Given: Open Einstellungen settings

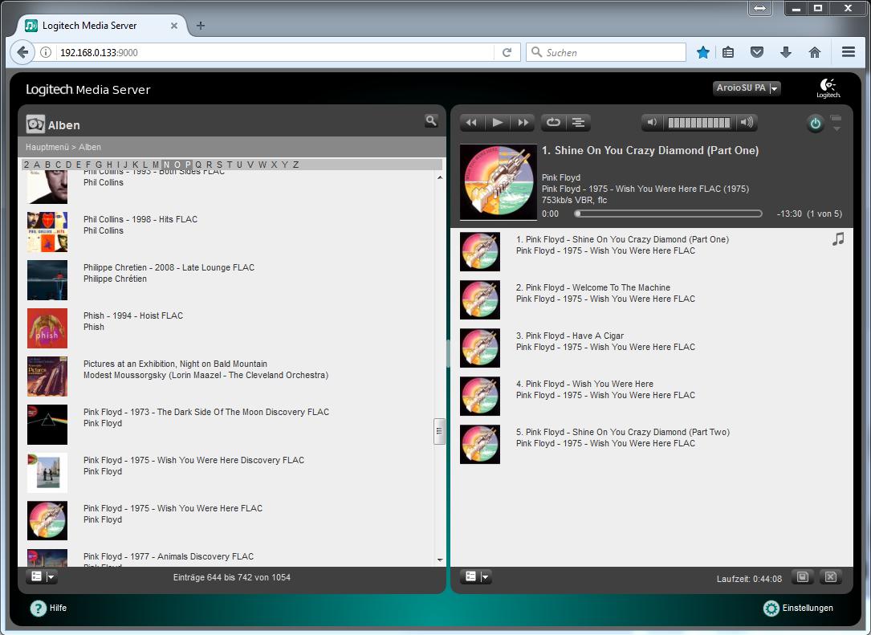Looking at the screenshot, I should click(x=798, y=609).
